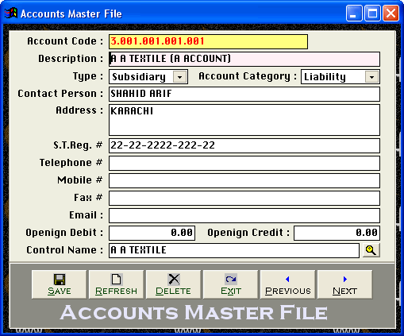Viewport: 404px width, 336px height.
Task: Click the Delete X button
Action: 173,284
